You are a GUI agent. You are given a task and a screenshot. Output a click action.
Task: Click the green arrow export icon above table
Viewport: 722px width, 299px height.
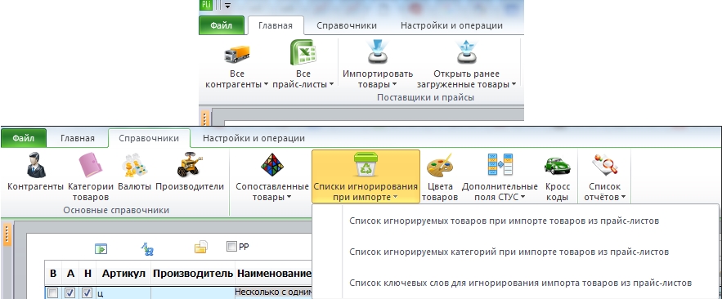point(101,249)
